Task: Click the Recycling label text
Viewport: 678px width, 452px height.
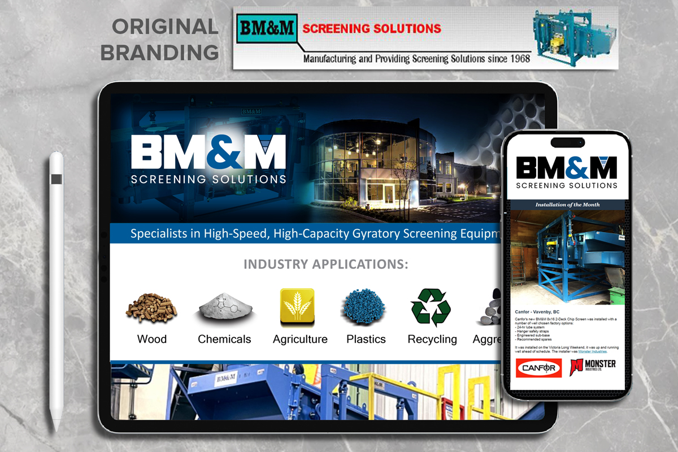Action: [x=432, y=339]
